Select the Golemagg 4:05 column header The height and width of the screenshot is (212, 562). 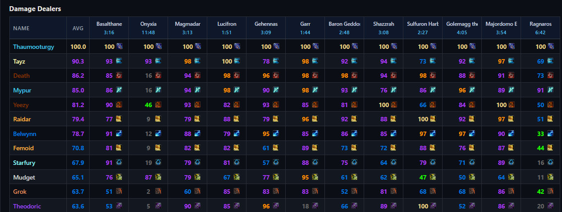[x=462, y=28]
